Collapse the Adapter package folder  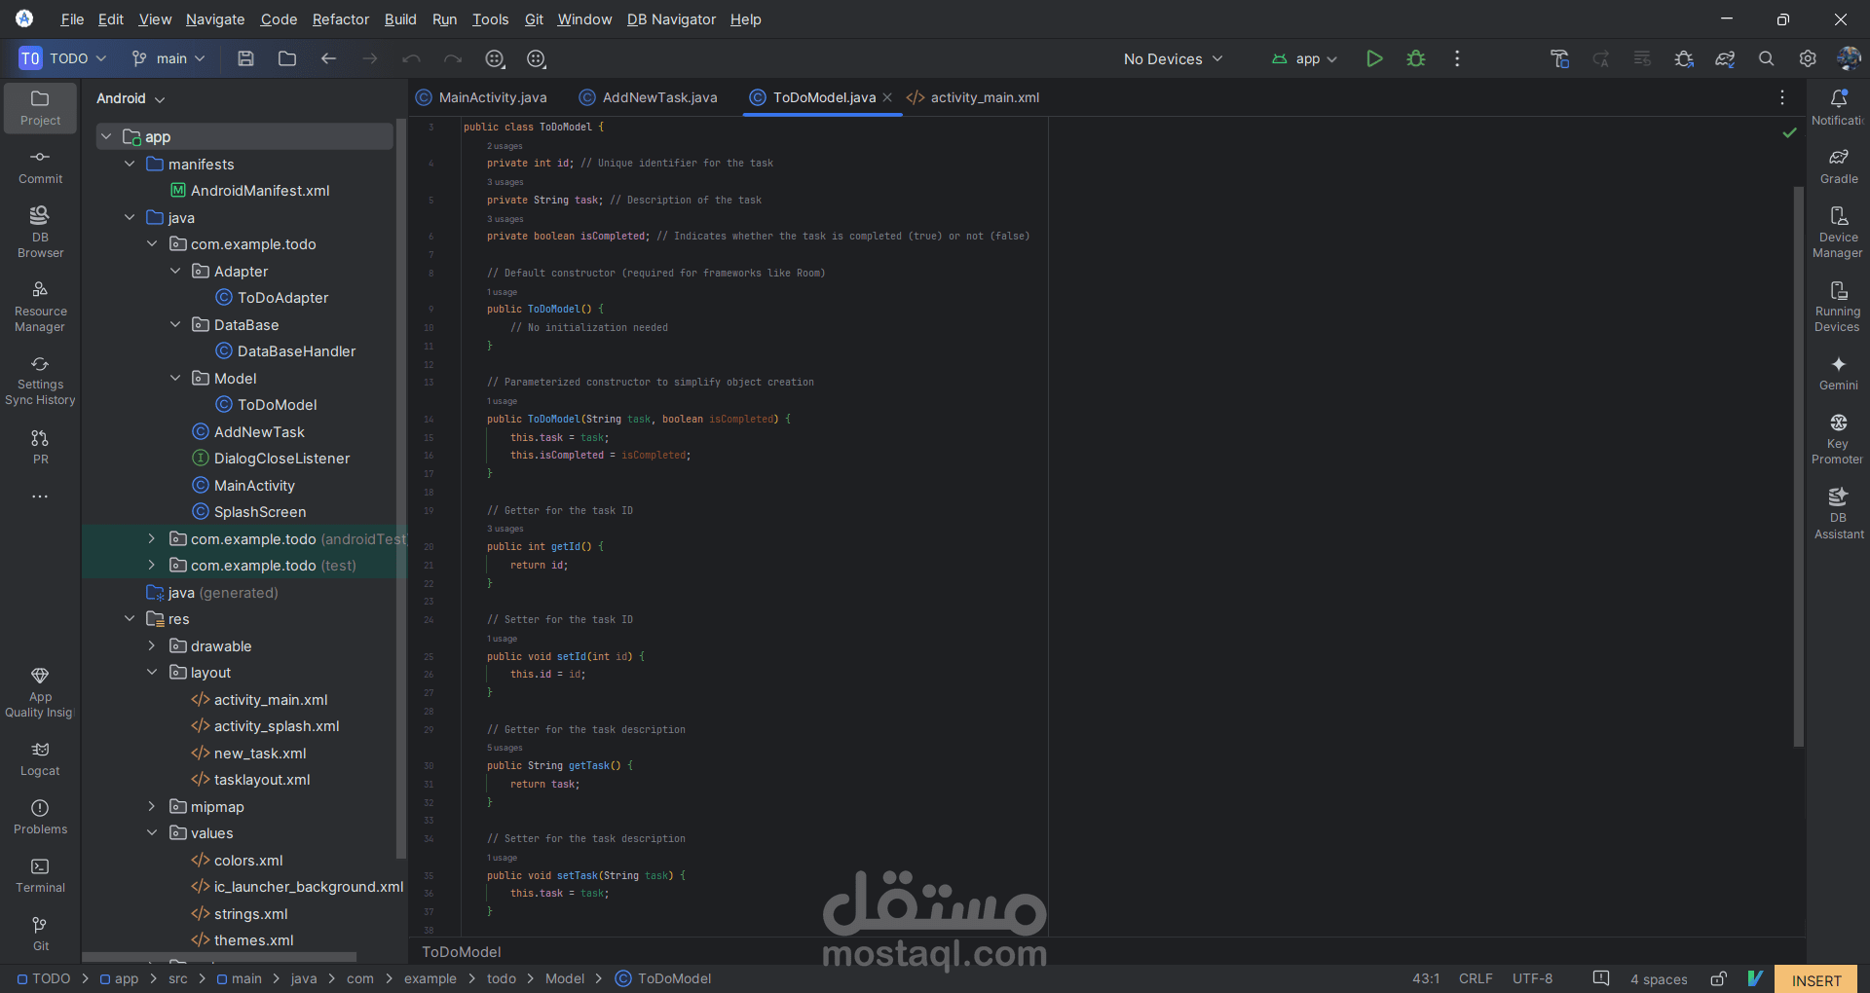coord(175,271)
